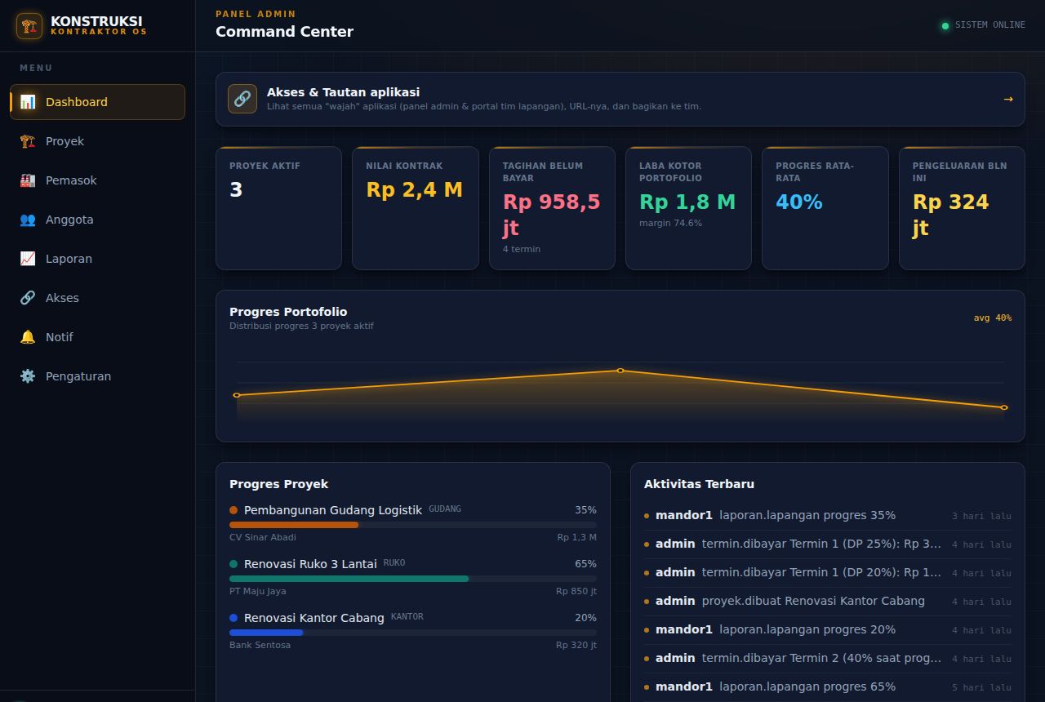Open the Akses & Tautan aplikasi banner
The width and height of the screenshot is (1045, 702).
pyautogui.click(x=620, y=99)
